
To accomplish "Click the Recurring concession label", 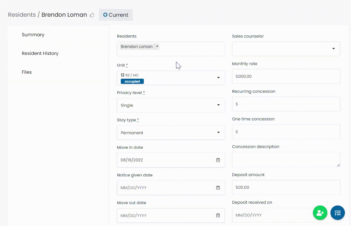I will tap(254, 91).
